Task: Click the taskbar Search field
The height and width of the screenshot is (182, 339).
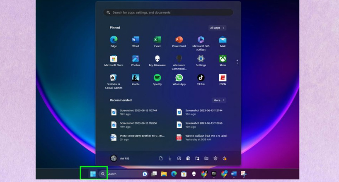Action: coord(123,174)
